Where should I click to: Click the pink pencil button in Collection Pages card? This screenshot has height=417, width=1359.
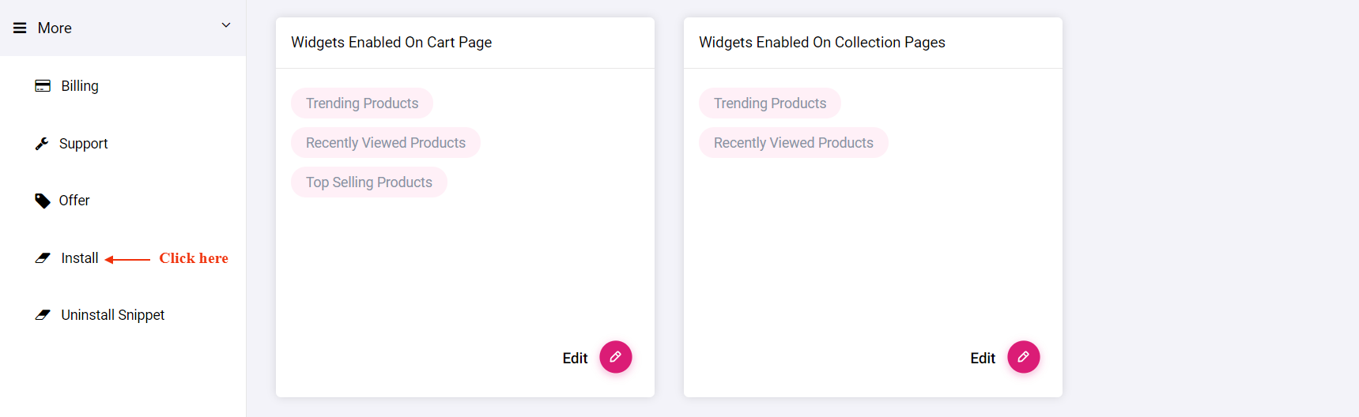[1024, 357]
